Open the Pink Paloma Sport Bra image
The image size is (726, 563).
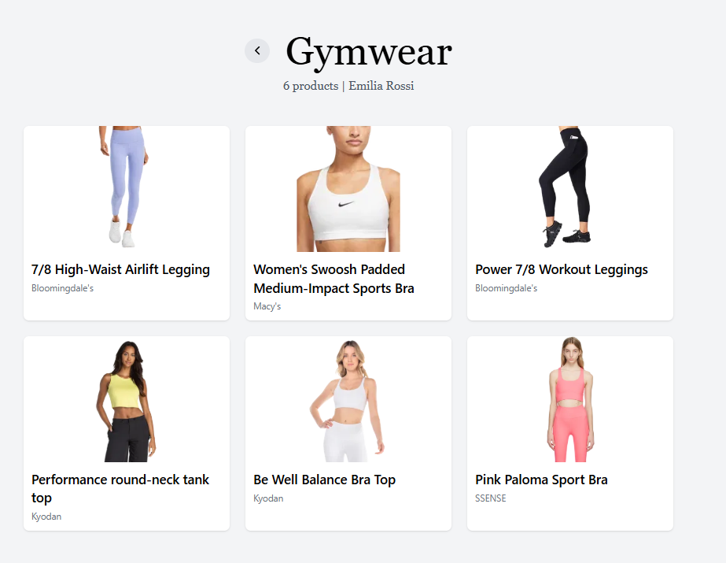pos(570,399)
